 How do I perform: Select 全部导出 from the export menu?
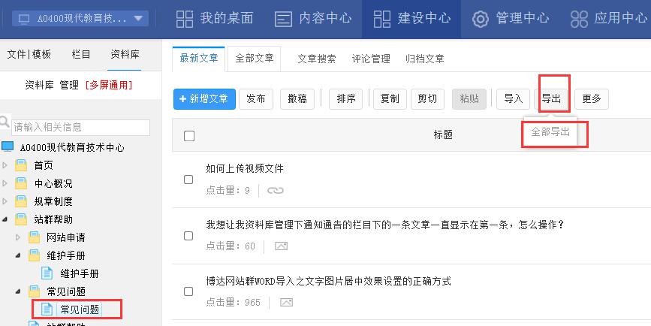pyautogui.click(x=550, y=131)
